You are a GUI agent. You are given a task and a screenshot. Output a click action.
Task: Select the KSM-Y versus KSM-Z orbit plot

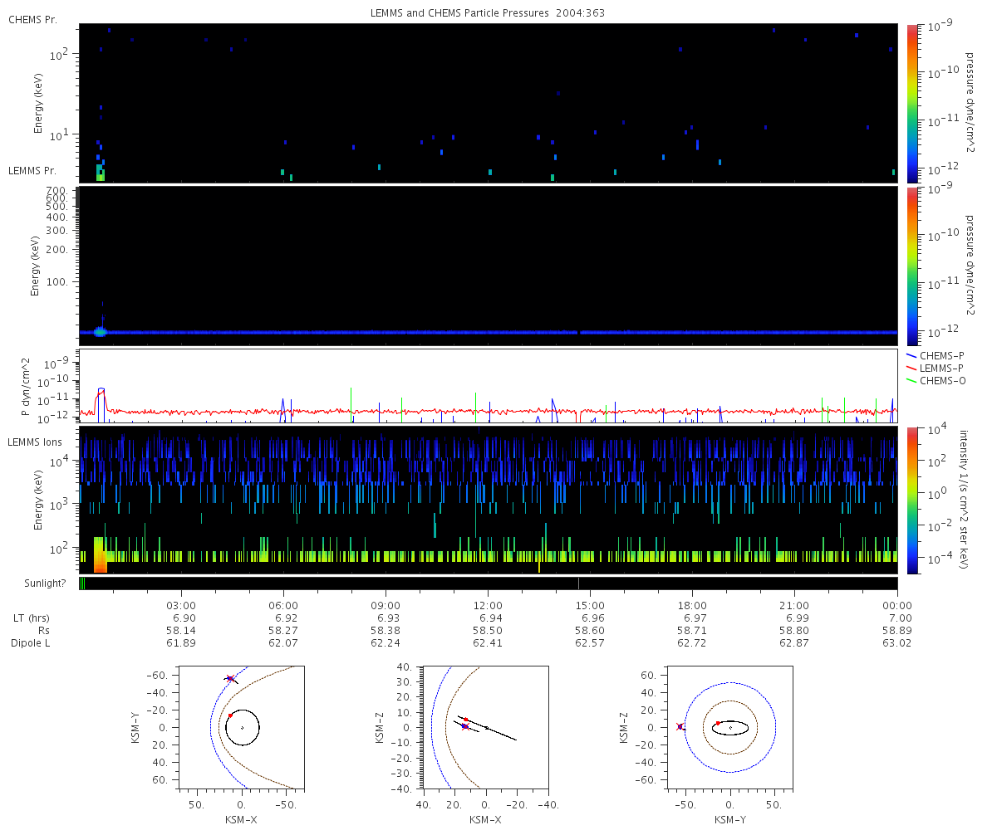pyautogui.click(x=730, y=726)
